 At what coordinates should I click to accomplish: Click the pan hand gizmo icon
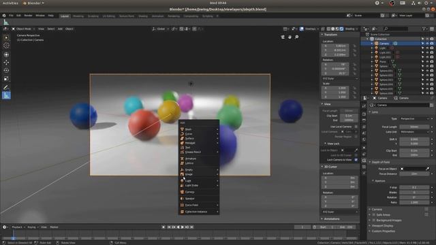(290, 37)
